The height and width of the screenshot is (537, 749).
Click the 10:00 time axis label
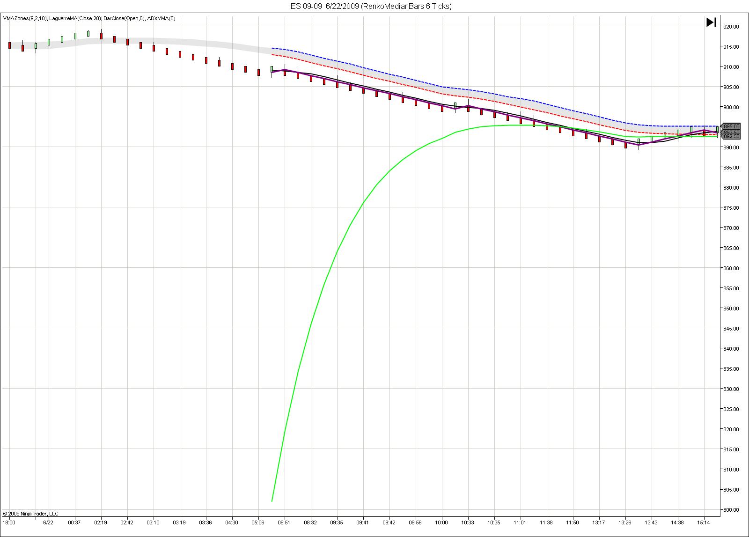(x=441, y=522)
